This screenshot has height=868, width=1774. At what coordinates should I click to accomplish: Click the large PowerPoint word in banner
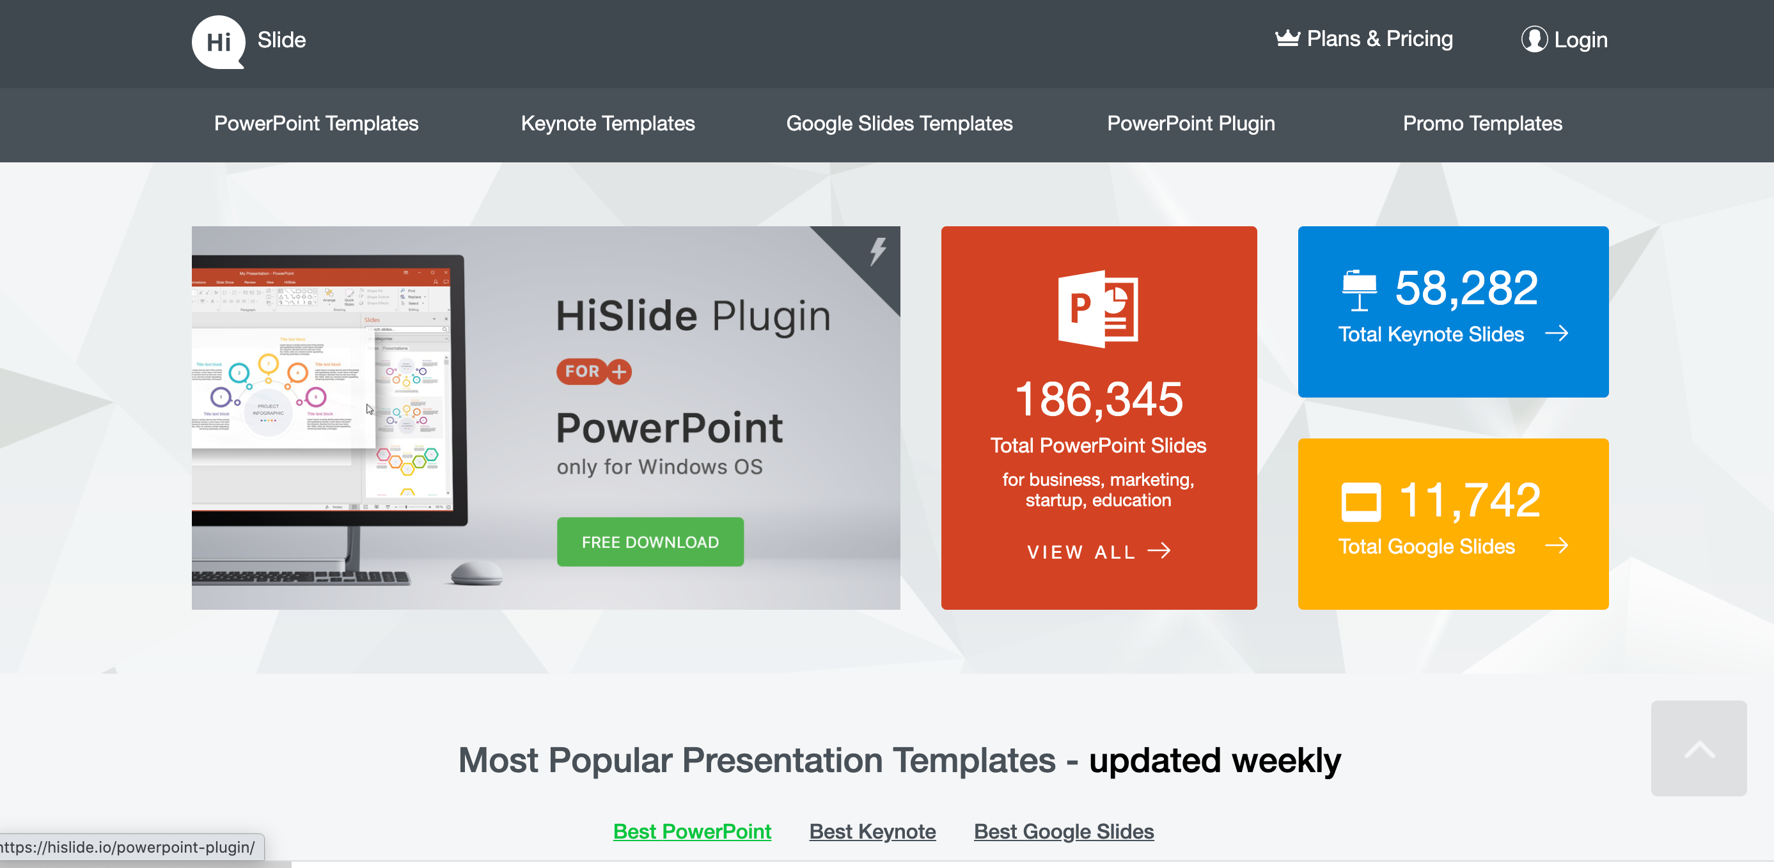tap(670, 428)
